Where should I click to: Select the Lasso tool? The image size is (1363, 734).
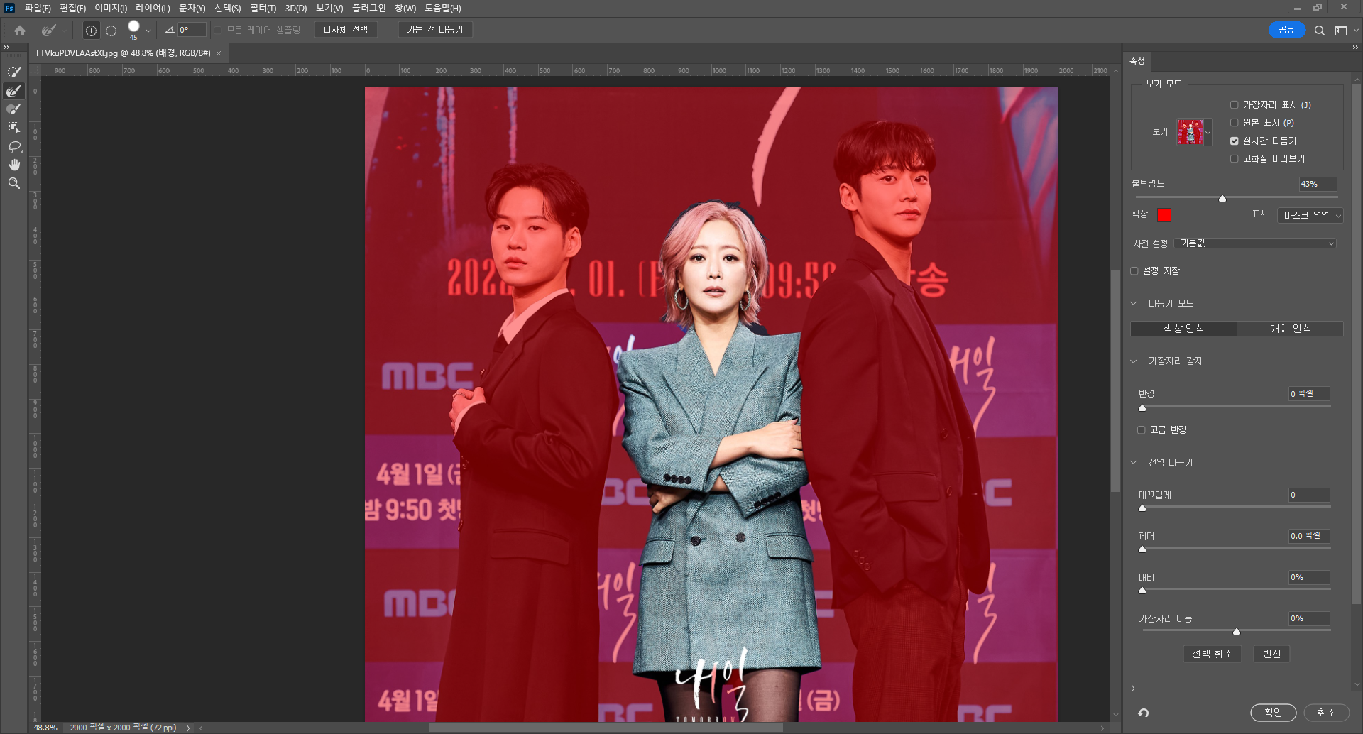[x=14, y=146]
